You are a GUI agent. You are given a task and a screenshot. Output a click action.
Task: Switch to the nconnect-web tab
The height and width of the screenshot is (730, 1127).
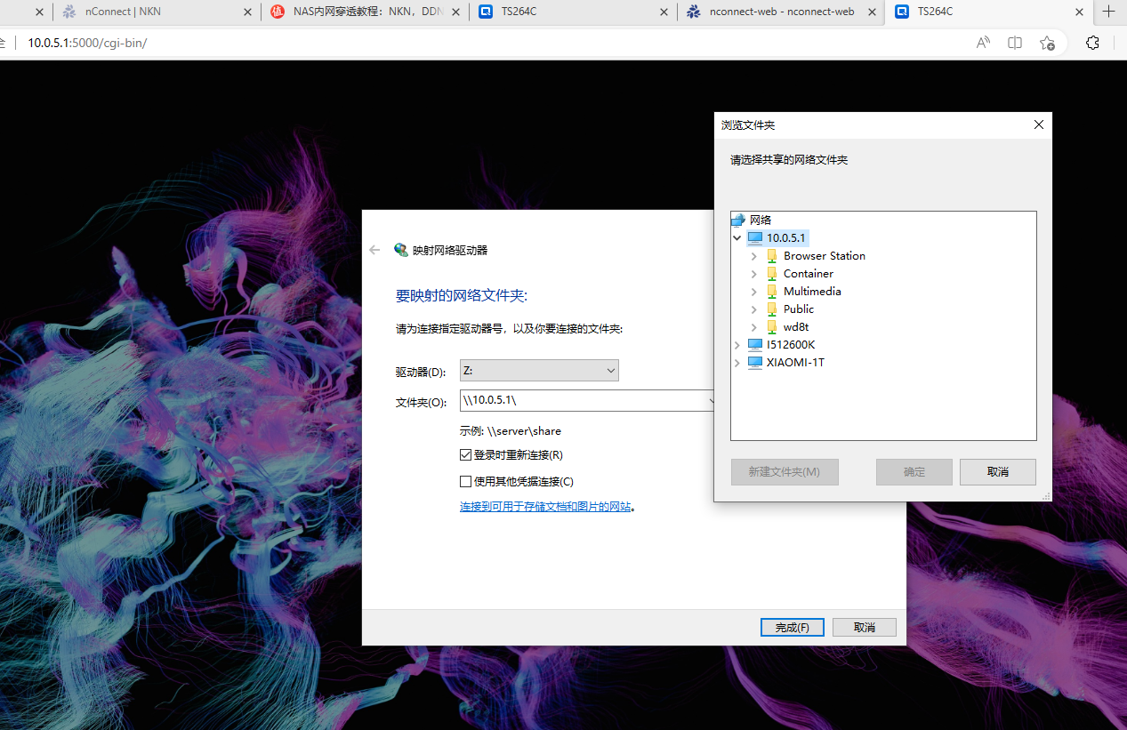[781, 12]
